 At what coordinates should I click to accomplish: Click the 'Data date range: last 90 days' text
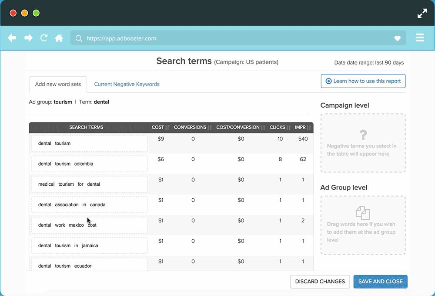pyautogui.click(x=369, y=63)
